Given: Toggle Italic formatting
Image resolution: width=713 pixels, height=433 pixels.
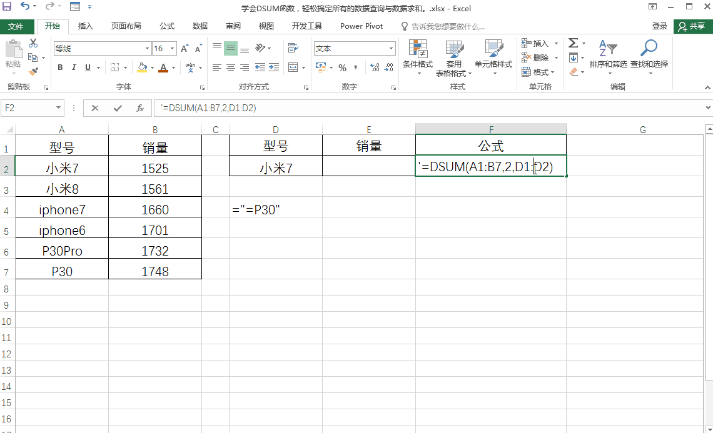Looking at the screenshot, I should click(74, 67).
